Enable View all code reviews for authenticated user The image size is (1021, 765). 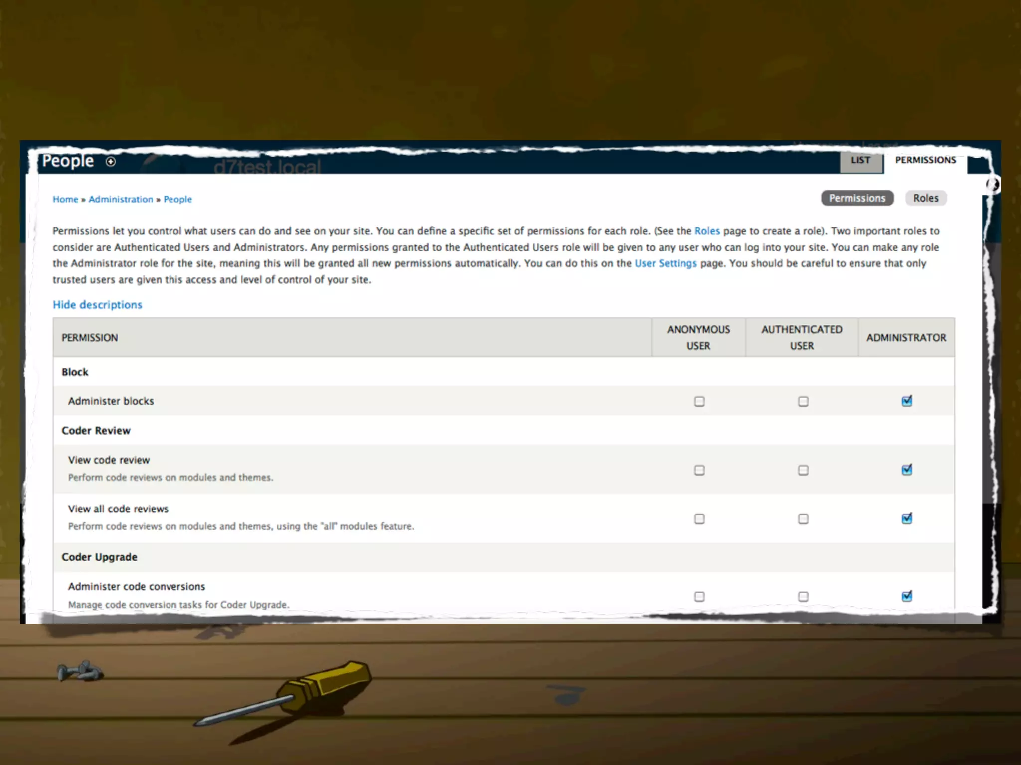coord(803,519)
